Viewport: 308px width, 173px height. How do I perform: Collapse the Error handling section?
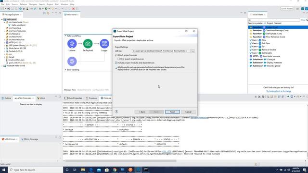(65, 70)
